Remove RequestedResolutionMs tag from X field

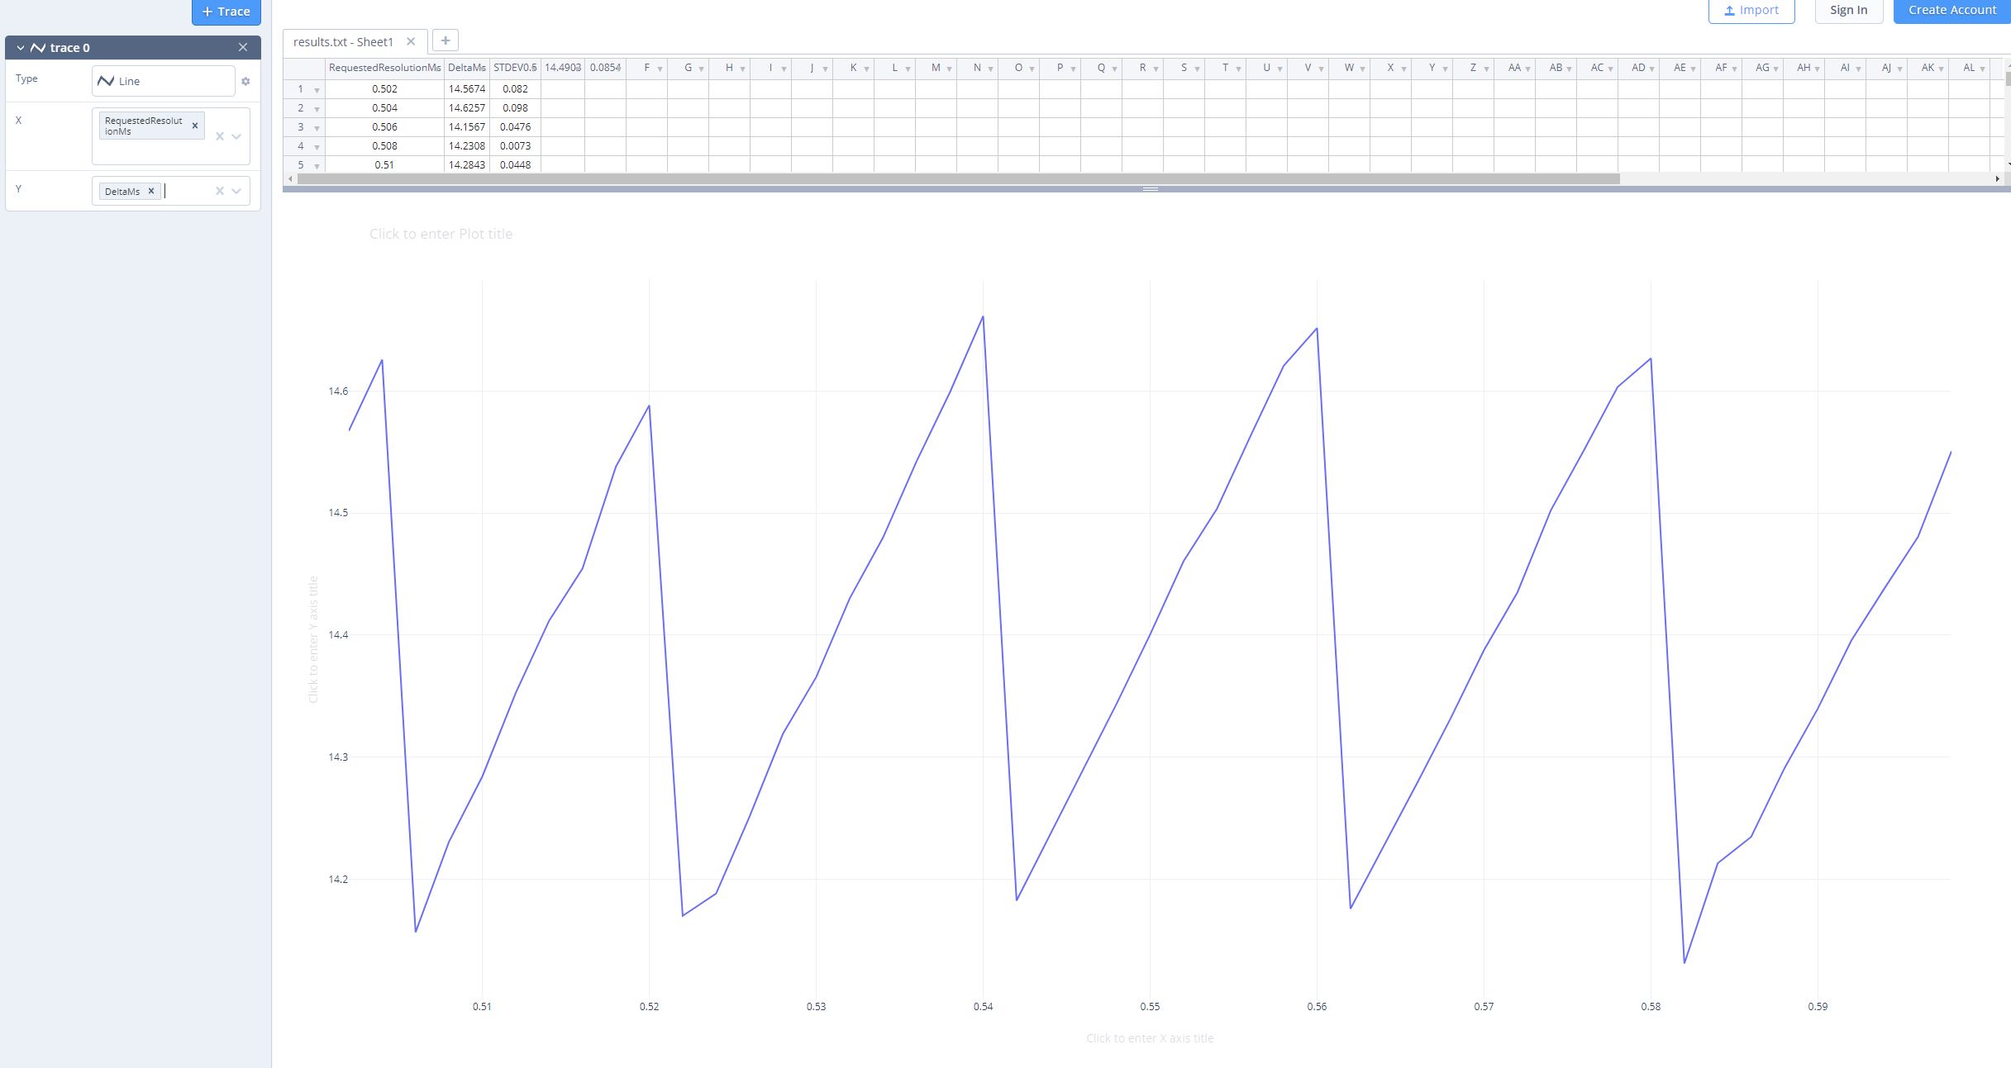195,126
